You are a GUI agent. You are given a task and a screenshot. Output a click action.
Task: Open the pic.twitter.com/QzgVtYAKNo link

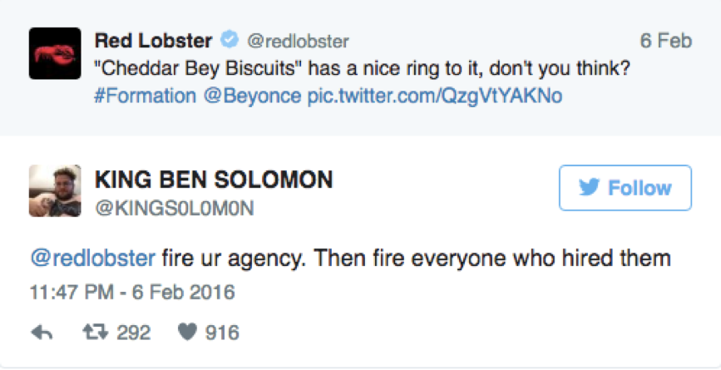coord(435,96)
